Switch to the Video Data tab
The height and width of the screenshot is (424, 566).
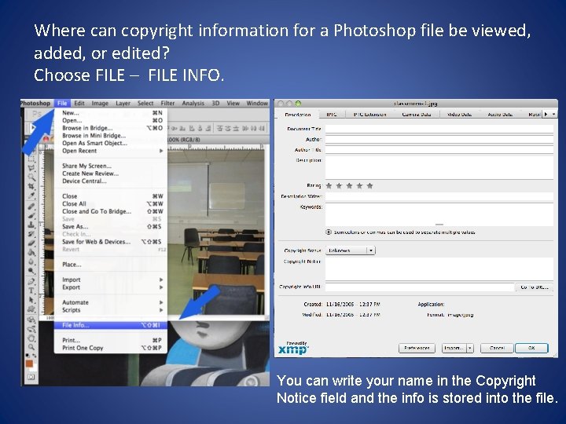click(x=460, y=115)
